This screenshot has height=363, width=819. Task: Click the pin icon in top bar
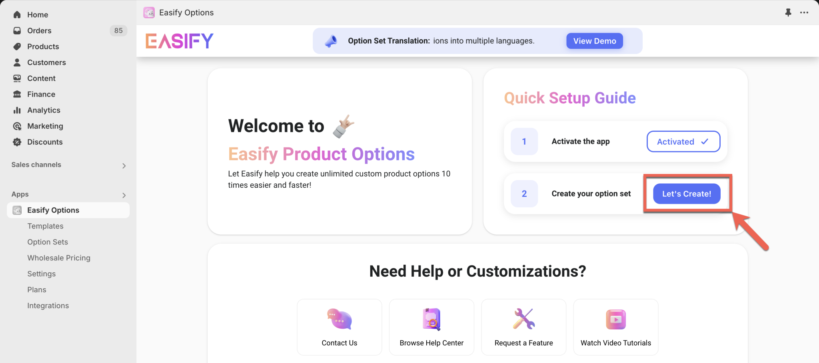click(x=788, y=12)
